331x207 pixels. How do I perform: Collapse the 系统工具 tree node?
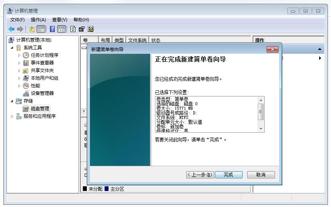[12, 48]
